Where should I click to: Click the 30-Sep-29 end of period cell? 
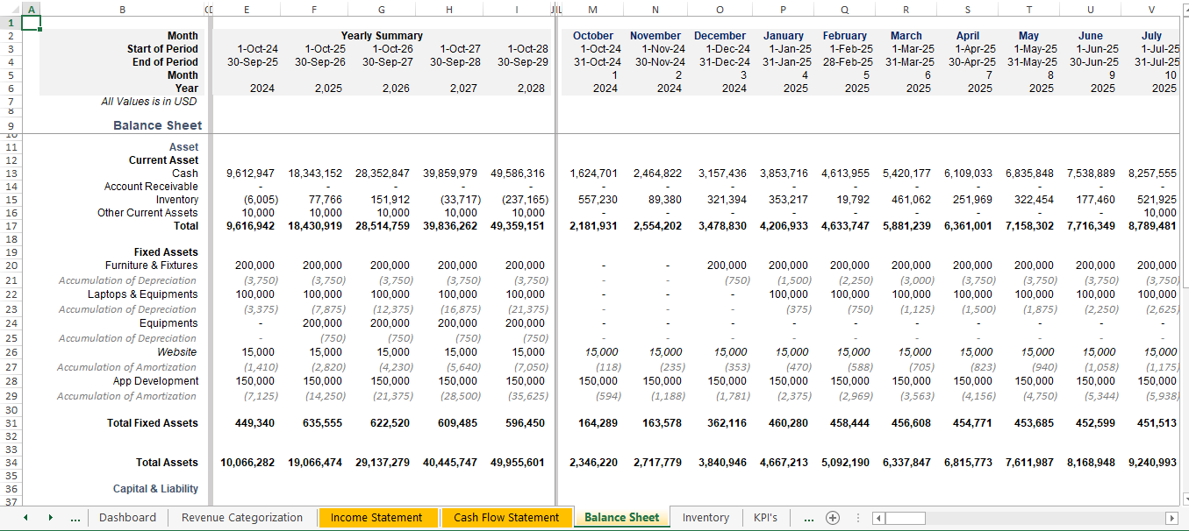click(523, 62)
